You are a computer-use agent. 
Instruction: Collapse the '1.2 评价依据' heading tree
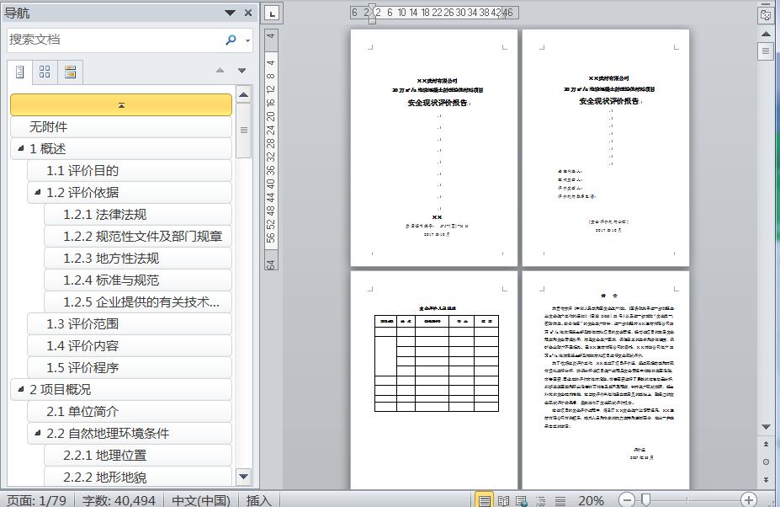[37, 193]
